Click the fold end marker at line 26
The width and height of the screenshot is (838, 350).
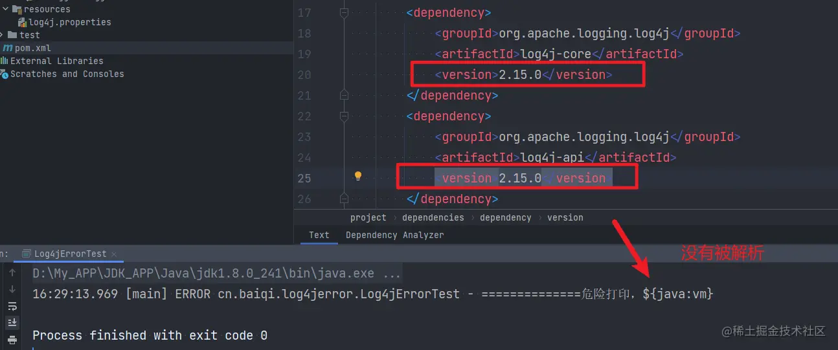[344, 199]
